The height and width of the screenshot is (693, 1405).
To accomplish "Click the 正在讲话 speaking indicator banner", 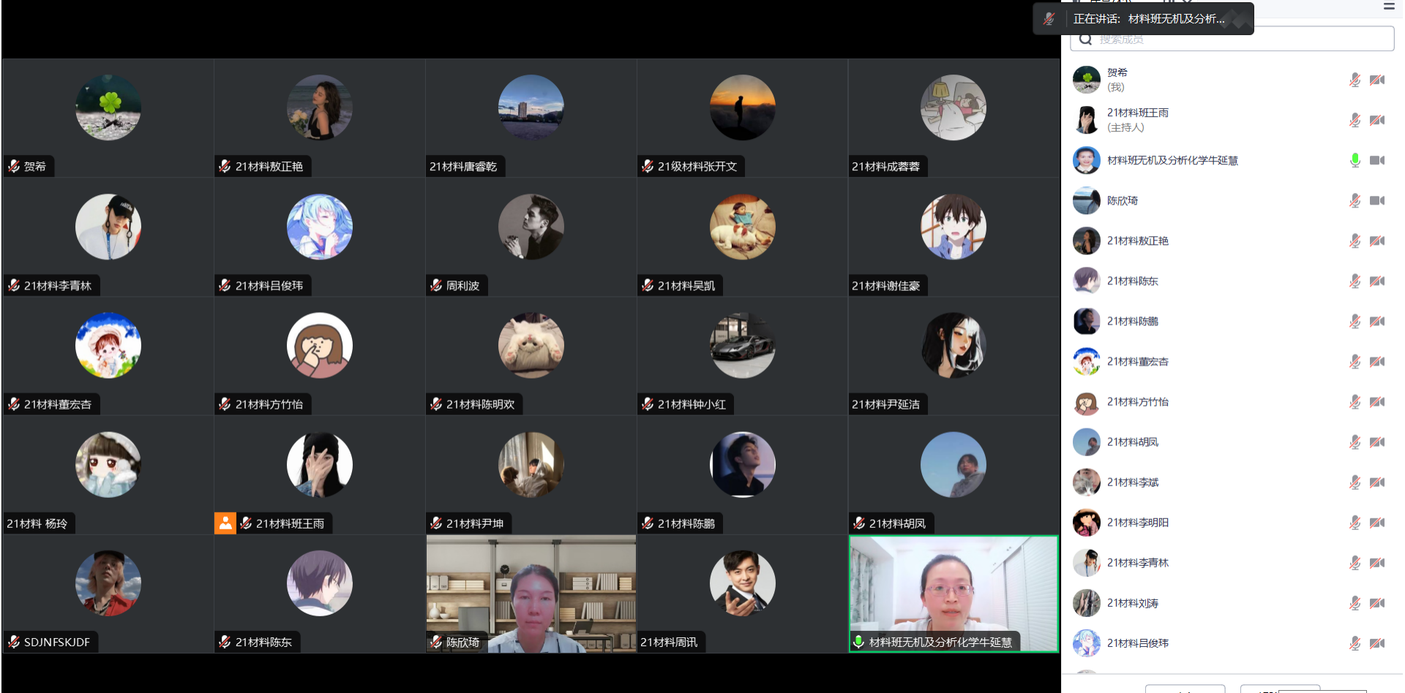I will click(1143, 19).
